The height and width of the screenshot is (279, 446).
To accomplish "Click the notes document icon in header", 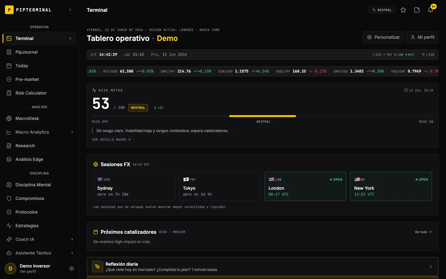I will coord(417,10).
